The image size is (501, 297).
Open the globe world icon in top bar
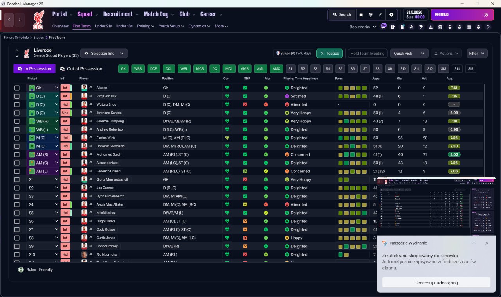(x=370, y=14)
